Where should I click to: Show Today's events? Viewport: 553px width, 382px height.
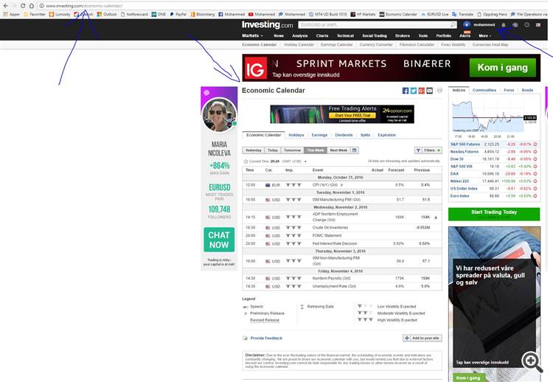coord(273,150)
